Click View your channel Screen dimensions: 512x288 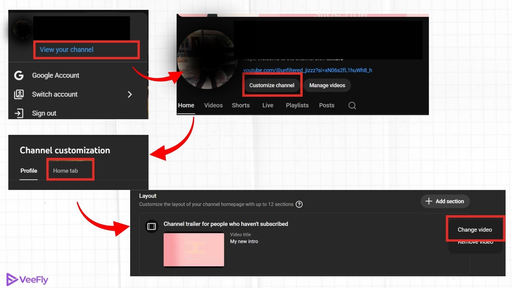[66, 50]
